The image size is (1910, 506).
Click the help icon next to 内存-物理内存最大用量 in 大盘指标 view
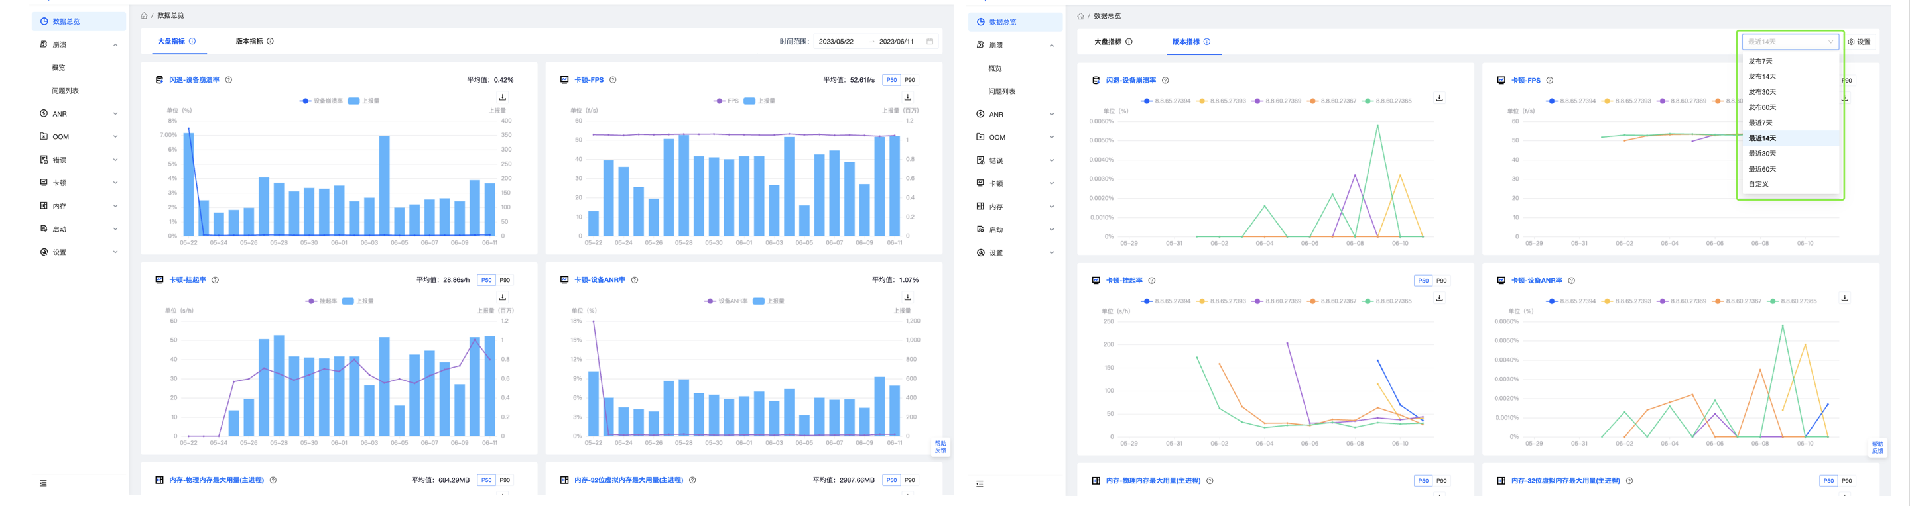[x=273, y=480]
